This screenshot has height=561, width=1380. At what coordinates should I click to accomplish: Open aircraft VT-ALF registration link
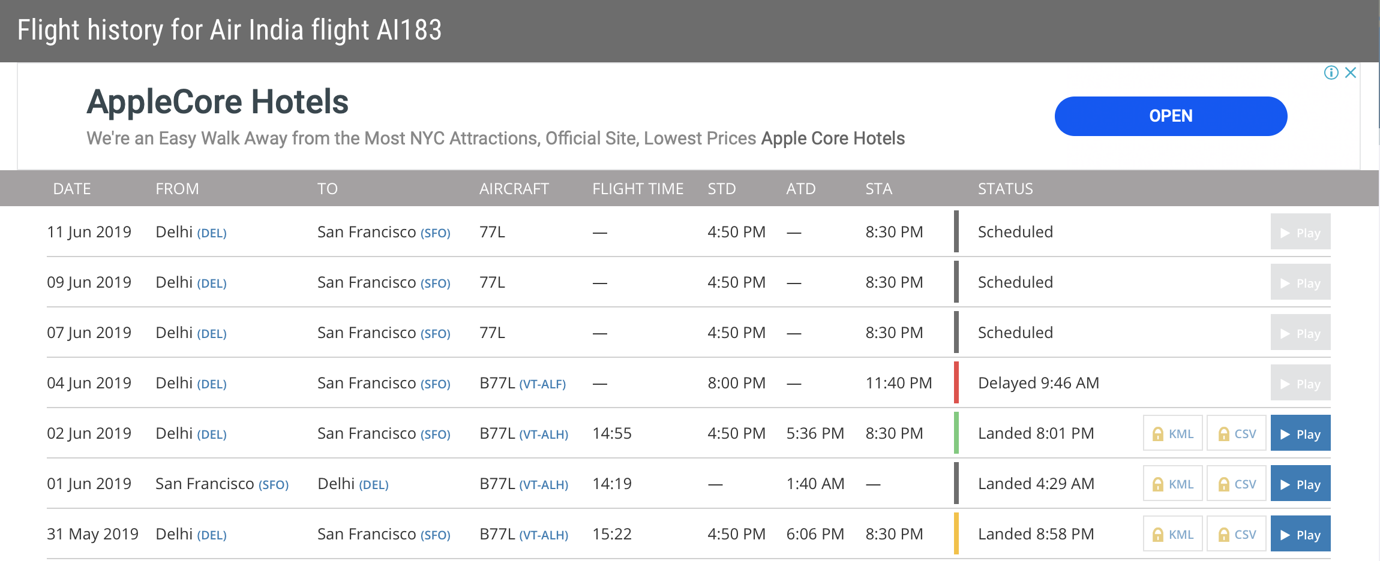pos(542,384)
